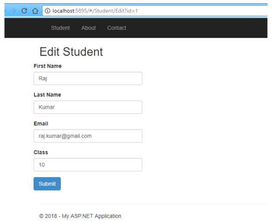Click empty area of the dark navbar

pos(196,28)
